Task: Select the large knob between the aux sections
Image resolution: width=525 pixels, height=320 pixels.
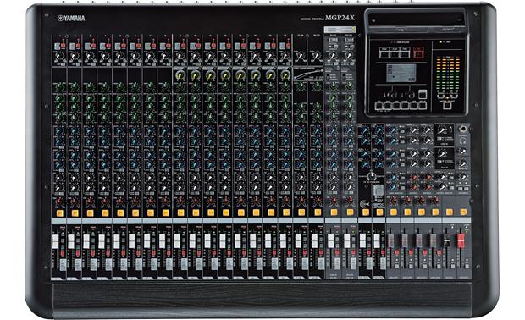Action: (371, 176)
